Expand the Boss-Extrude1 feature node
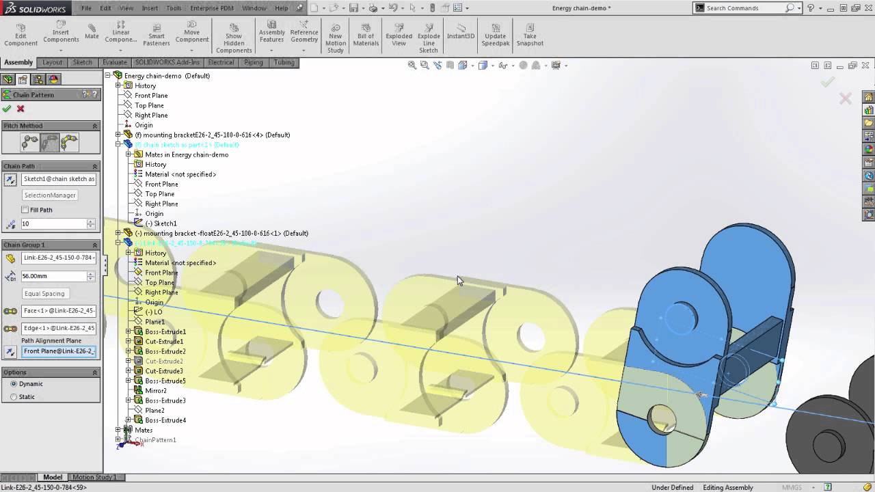 (129, 331)
